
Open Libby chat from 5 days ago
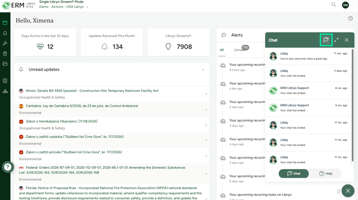(308, 74)
